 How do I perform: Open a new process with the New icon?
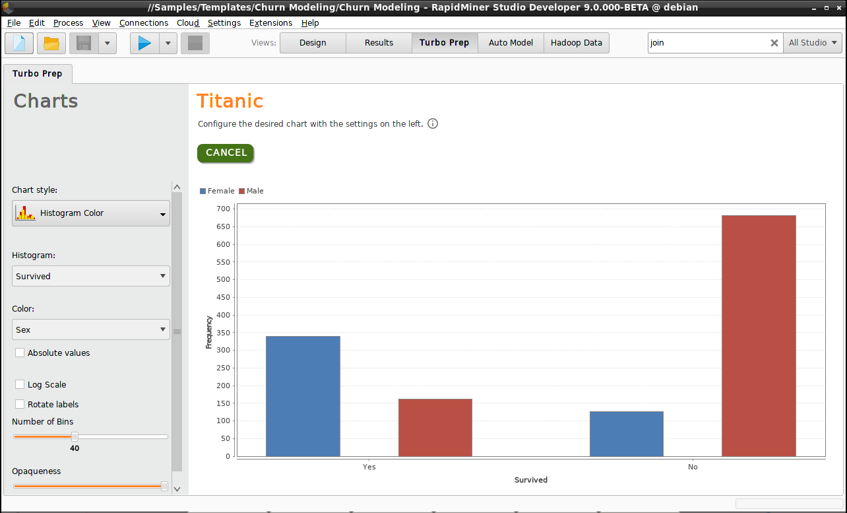tap(18, 43)
